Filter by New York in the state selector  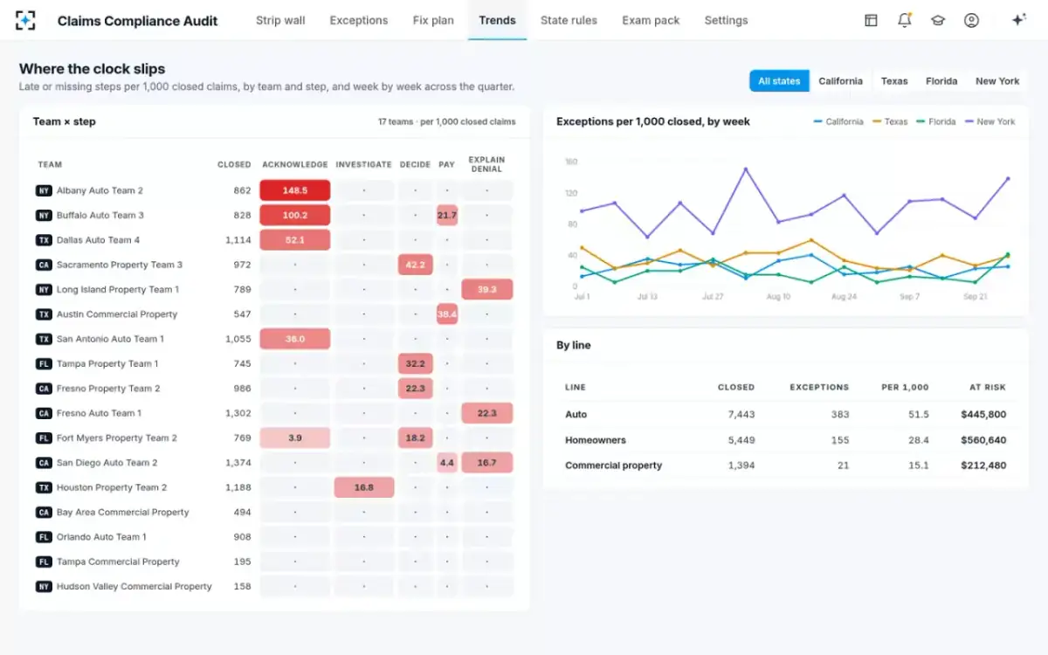click(997, 81)
